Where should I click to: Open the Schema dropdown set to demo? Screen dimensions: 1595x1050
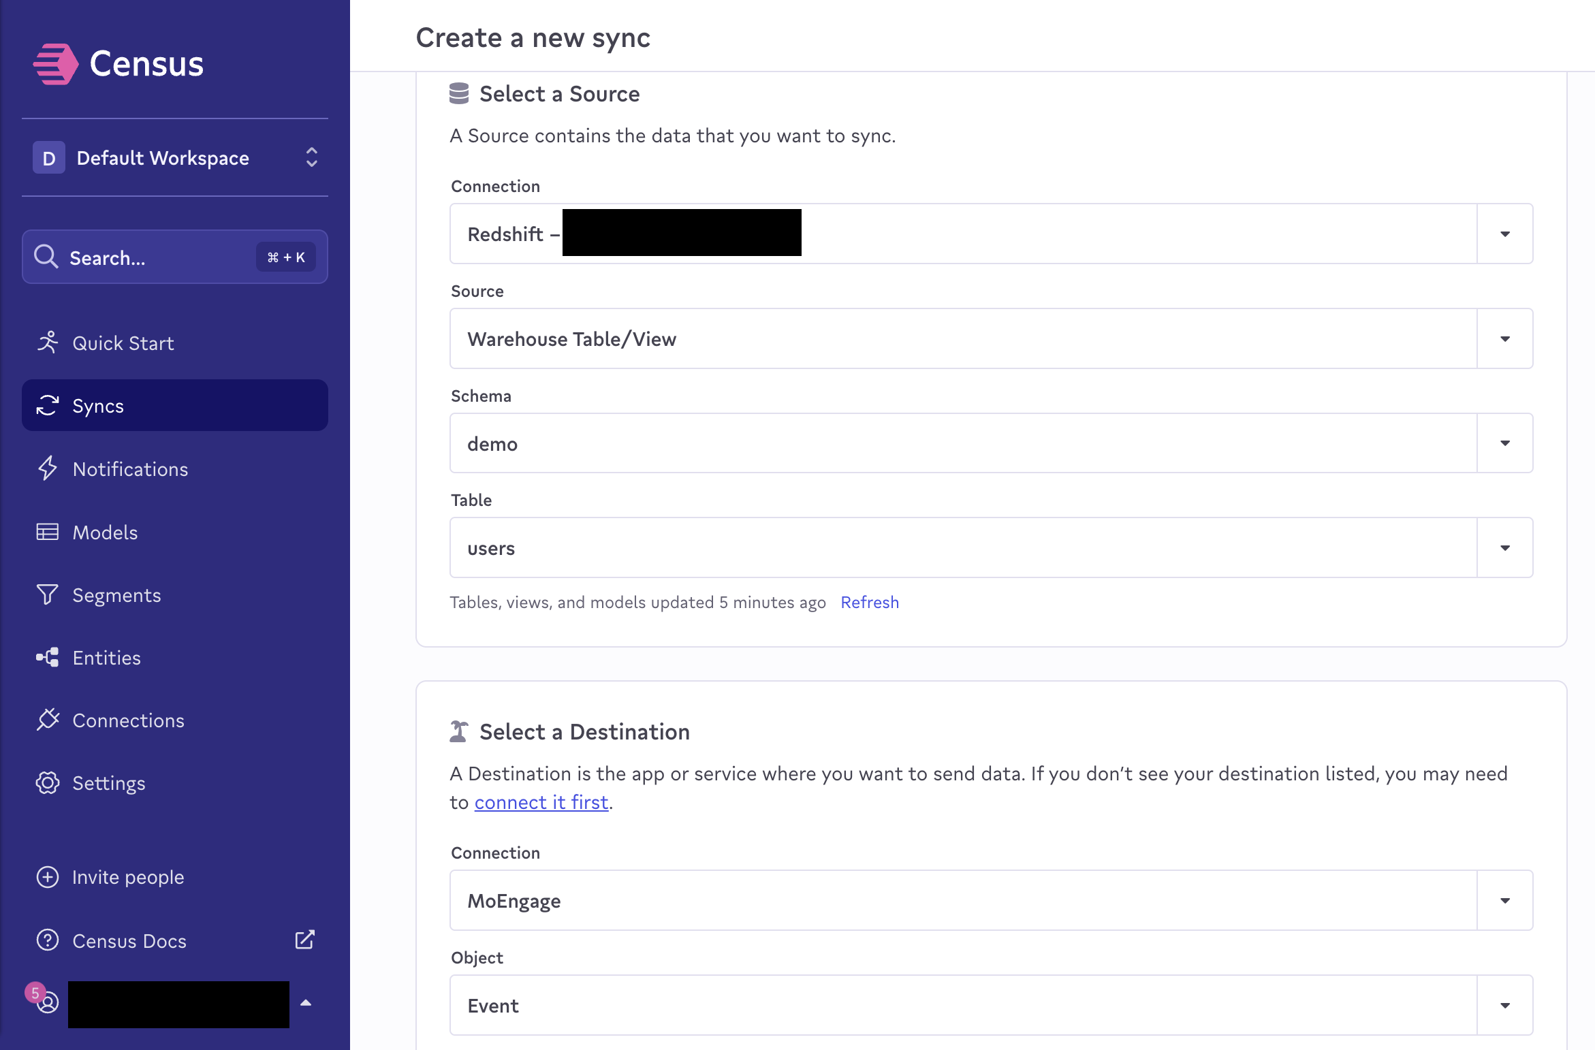tap(1504, 443)
